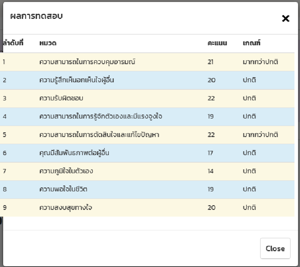Click score 20 in ความสงบสุขทางใจ row
Viewport: 300px width, 267px height.
(212, 208)
